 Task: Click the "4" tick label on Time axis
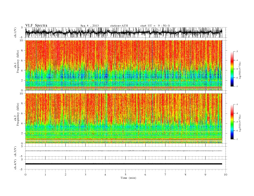[x=105, y=175]
